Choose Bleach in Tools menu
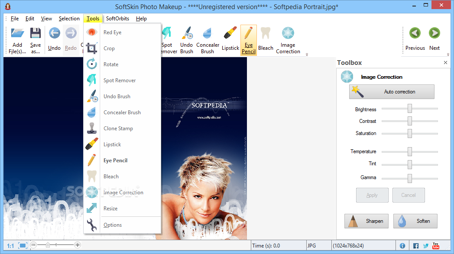Screen dimensions: 454x254 tap(122, 176)
